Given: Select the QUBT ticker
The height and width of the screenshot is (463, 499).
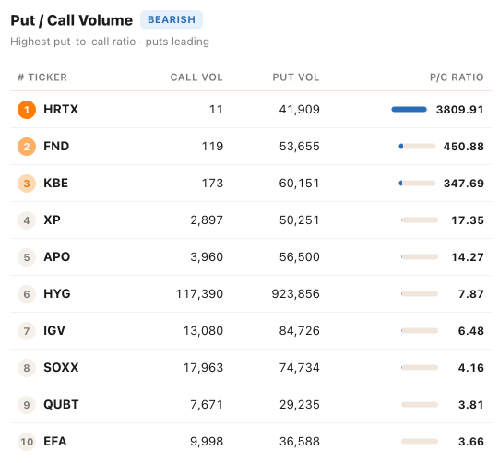Looking at the screenshot, I should pos(61,405).
